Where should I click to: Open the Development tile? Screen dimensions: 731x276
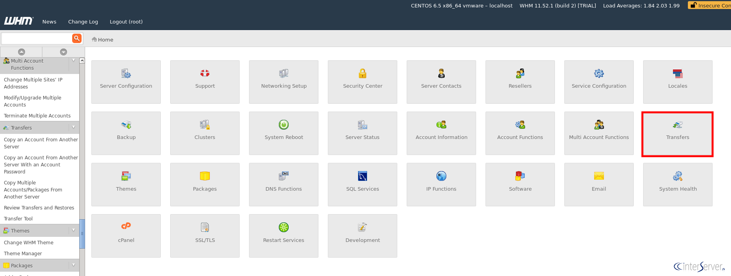tap(362, 236)
